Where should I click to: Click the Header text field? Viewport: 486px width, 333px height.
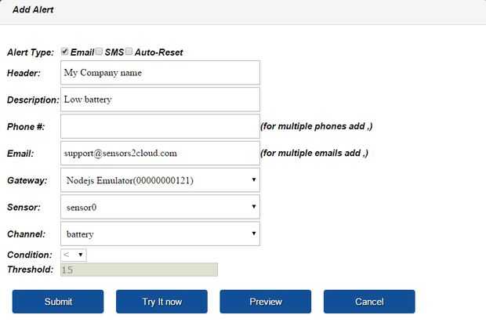click(x=160, y=73)
